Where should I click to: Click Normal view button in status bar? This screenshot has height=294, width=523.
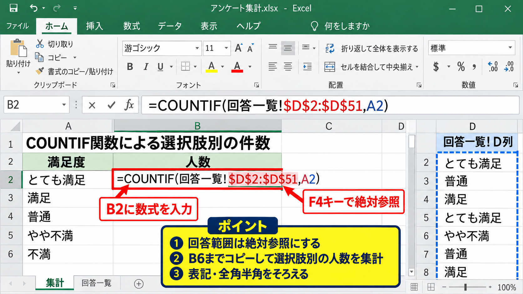tap(414, 287)
